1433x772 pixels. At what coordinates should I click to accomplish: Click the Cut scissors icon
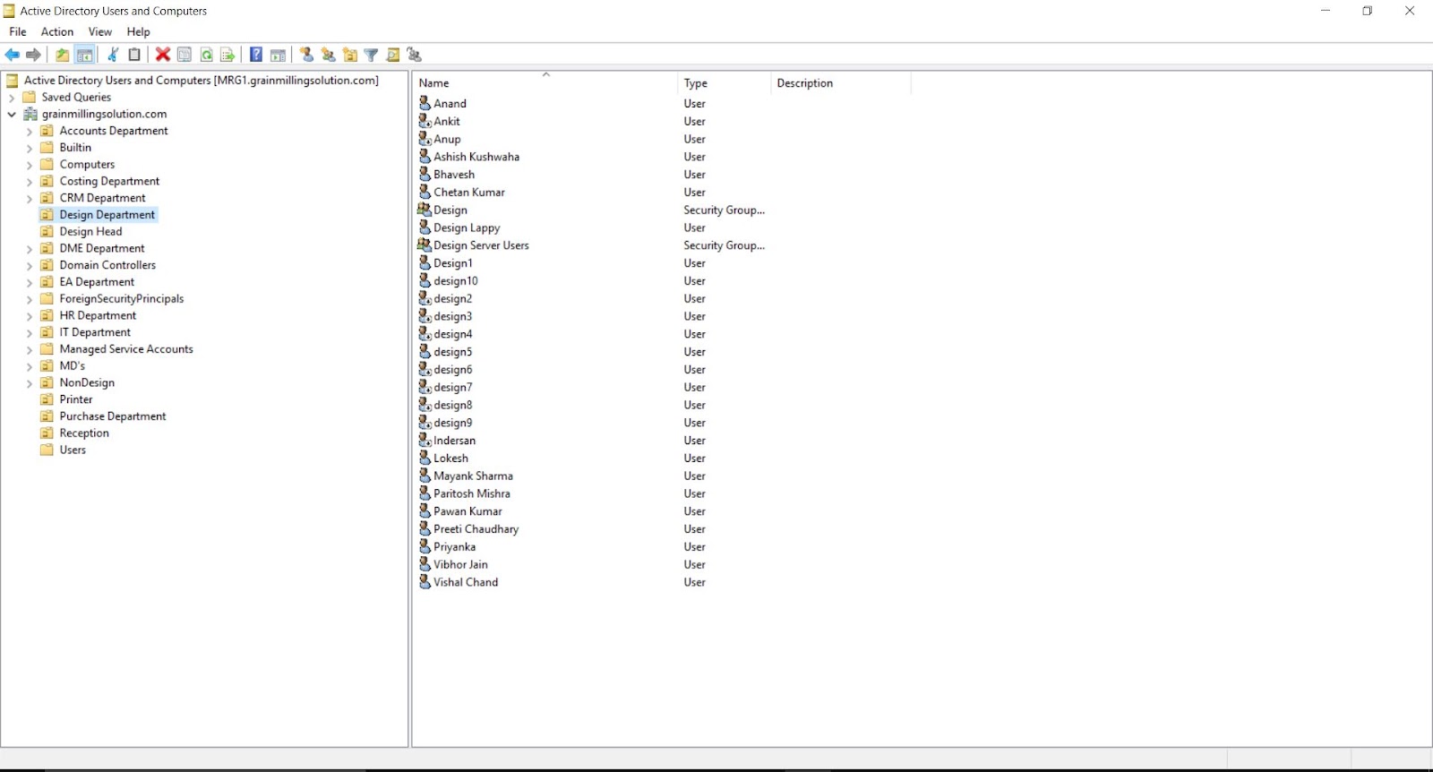(x=113, y=55)
